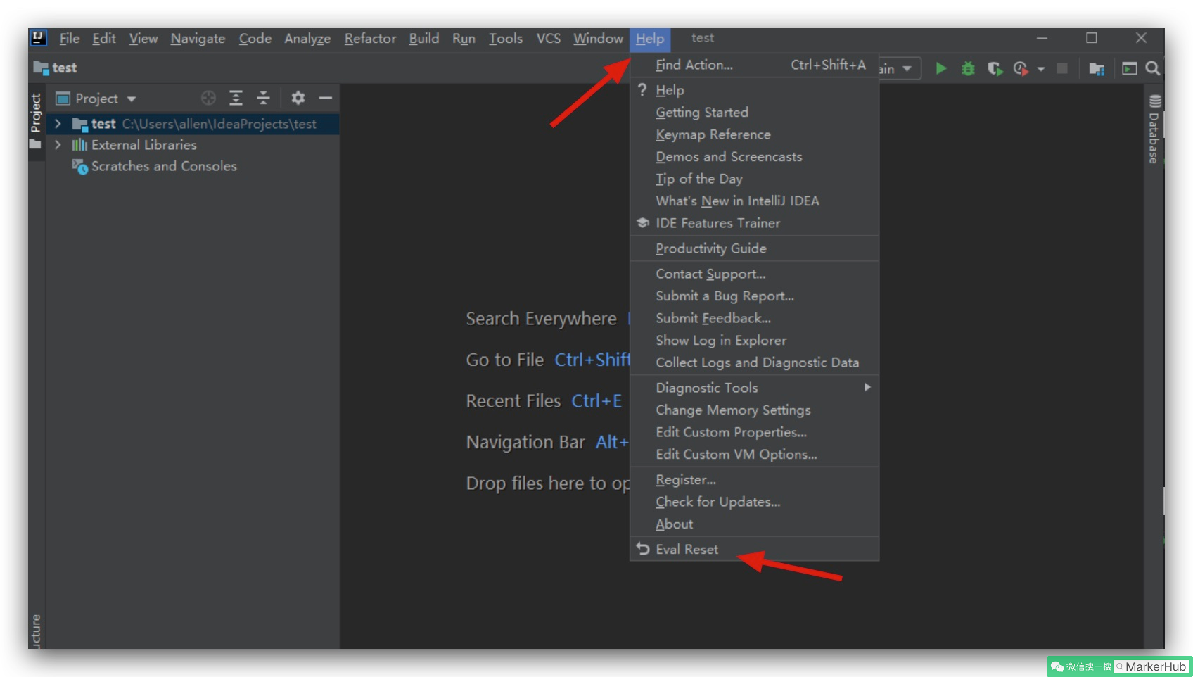Open the Navigate menu

(x=198, y=39)
